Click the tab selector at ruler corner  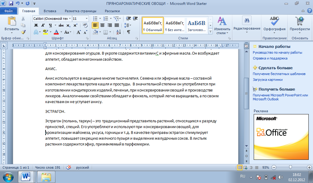(4, 46)
